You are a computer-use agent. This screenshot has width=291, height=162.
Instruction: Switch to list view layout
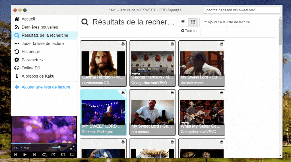[x=183, y=22]
